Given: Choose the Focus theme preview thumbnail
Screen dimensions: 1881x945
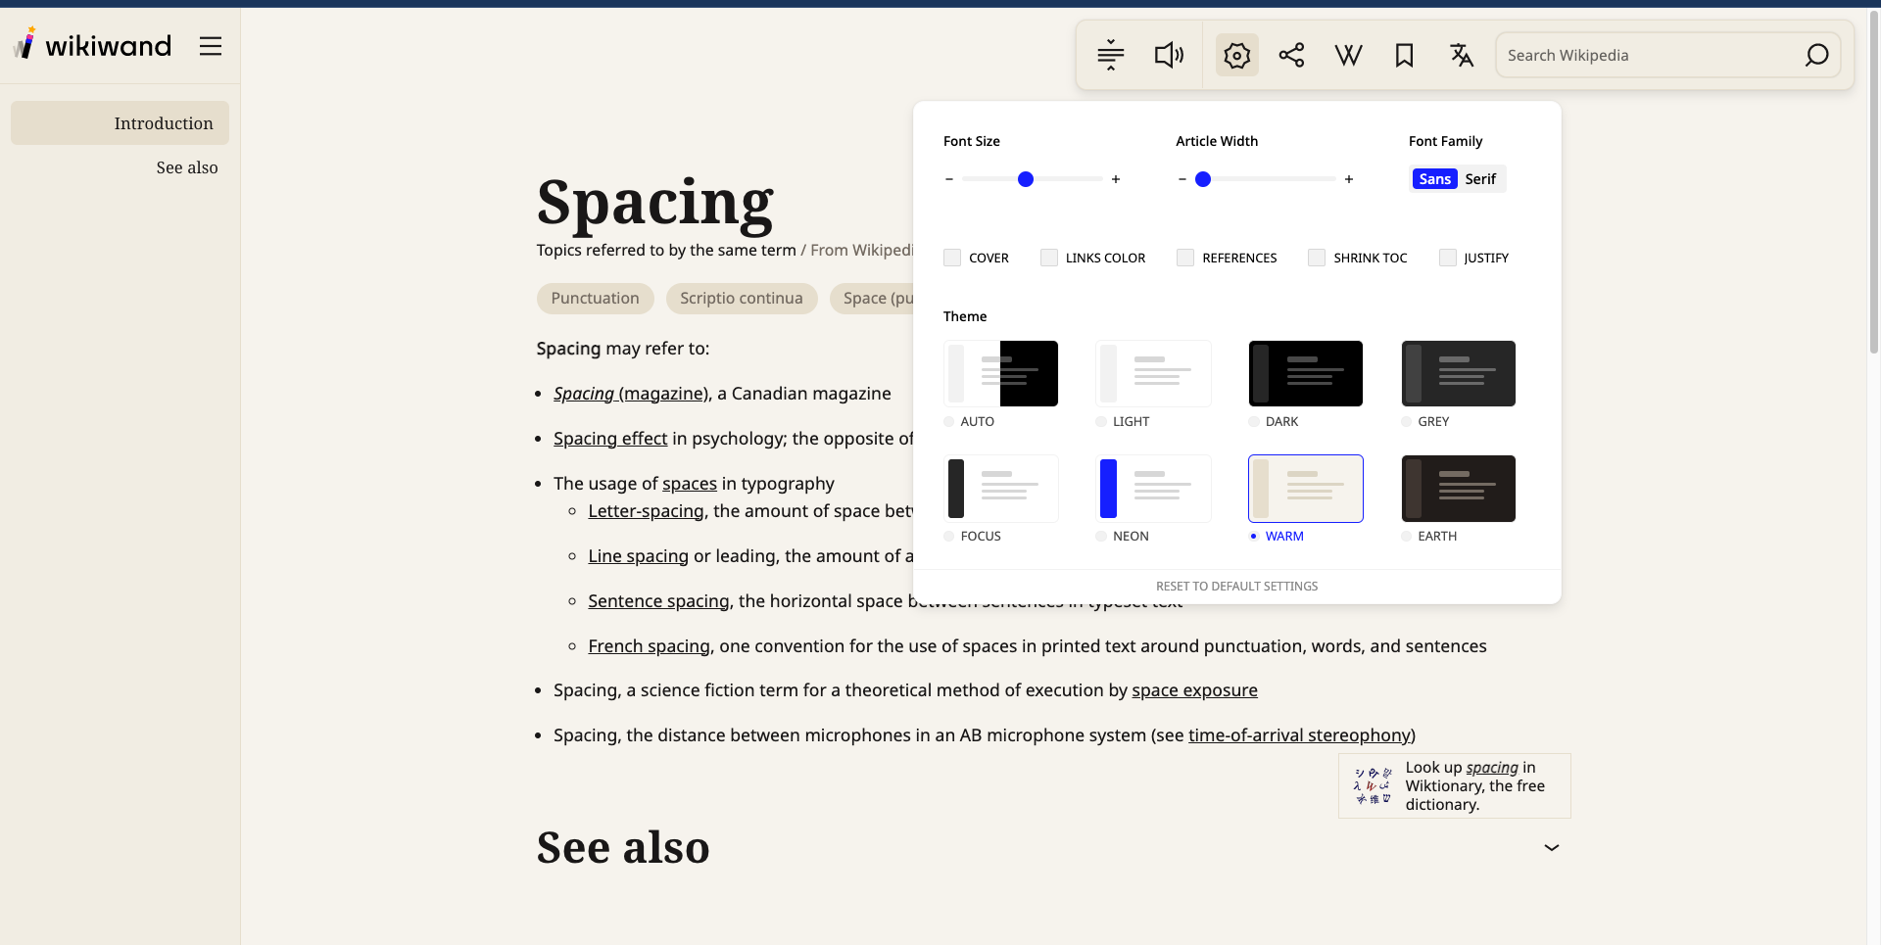Looking at the screenshot, I should click(x=1000, y=488).
